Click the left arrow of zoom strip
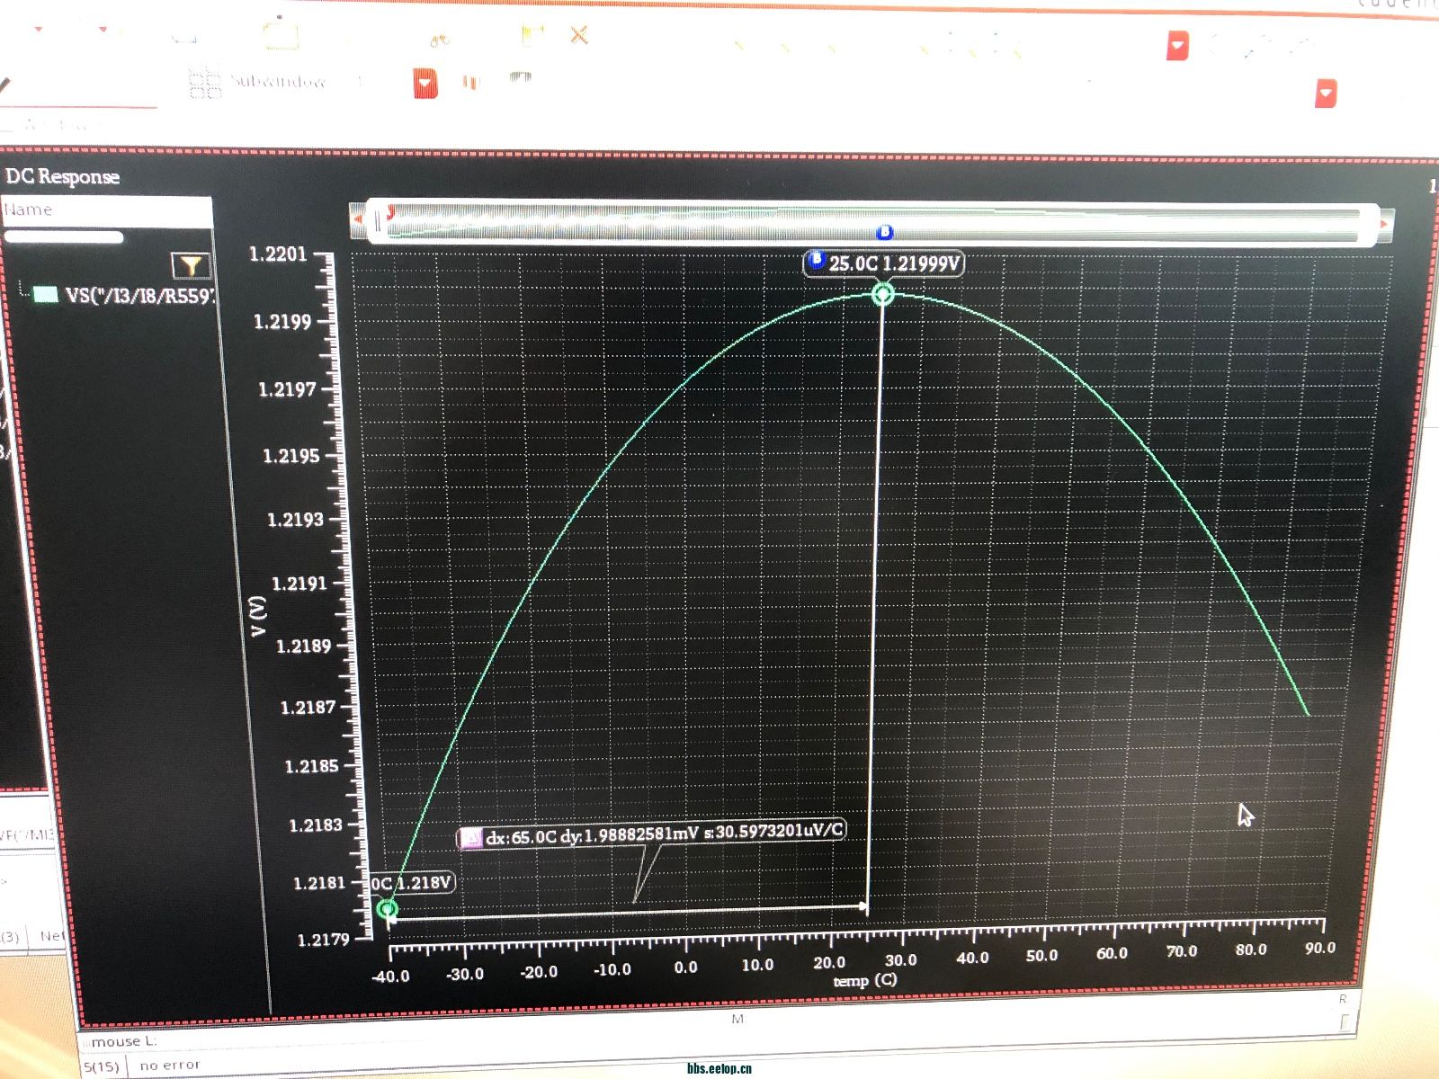This screenshot has width=1439, height=1079. pyautogui.click(x=358, y=218)
